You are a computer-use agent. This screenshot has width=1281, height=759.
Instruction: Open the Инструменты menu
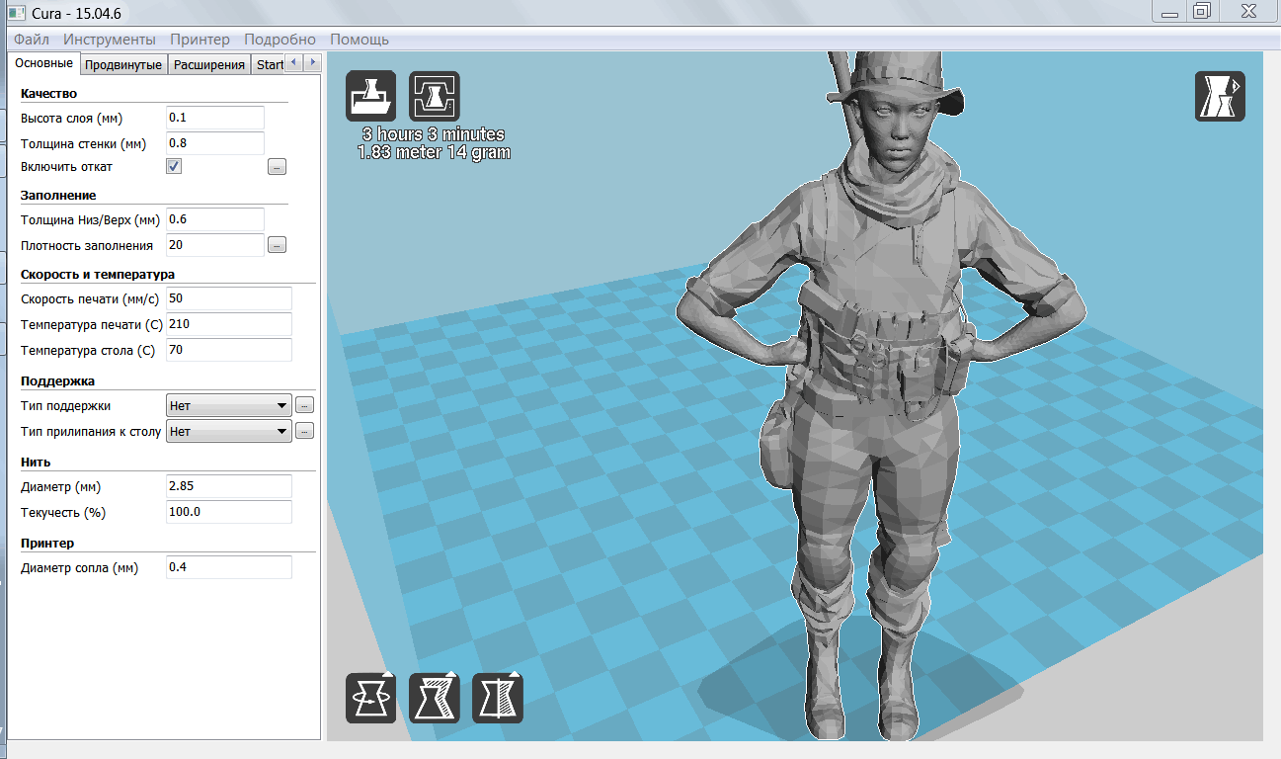click(109, 40)
